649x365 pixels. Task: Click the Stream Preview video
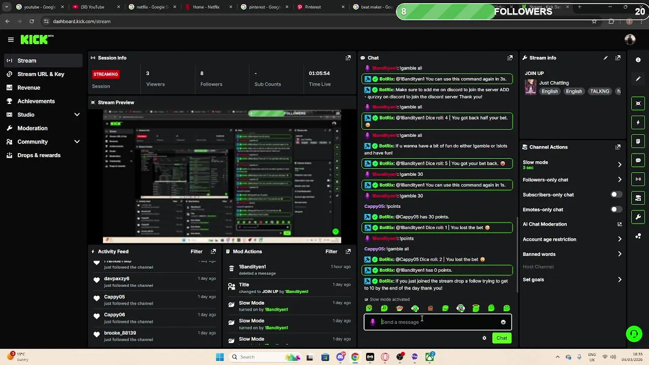coord(222,176)
